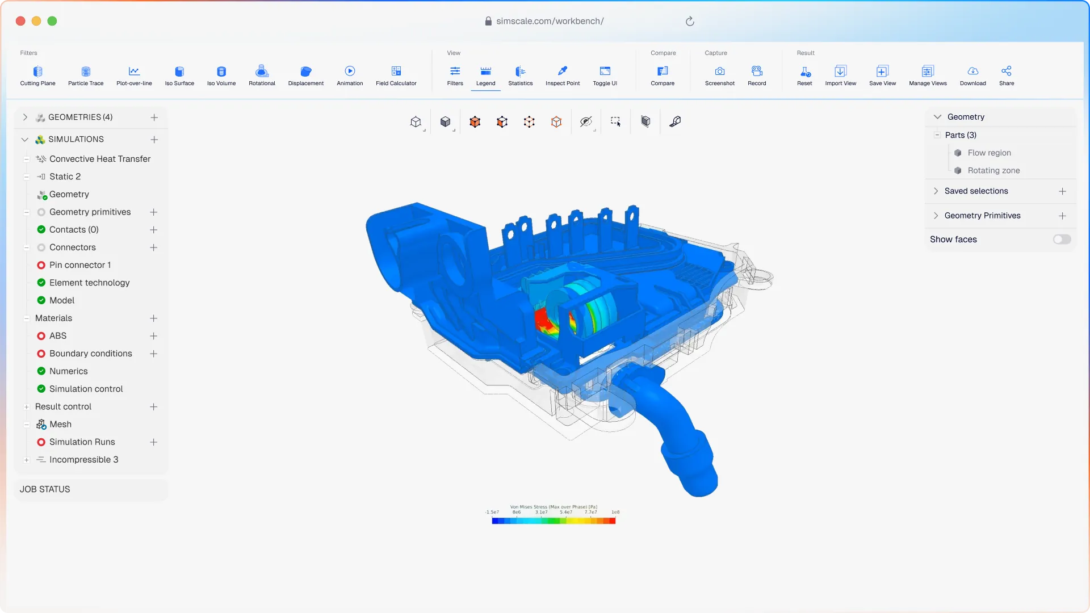Share the project results

pos(1007,75)
